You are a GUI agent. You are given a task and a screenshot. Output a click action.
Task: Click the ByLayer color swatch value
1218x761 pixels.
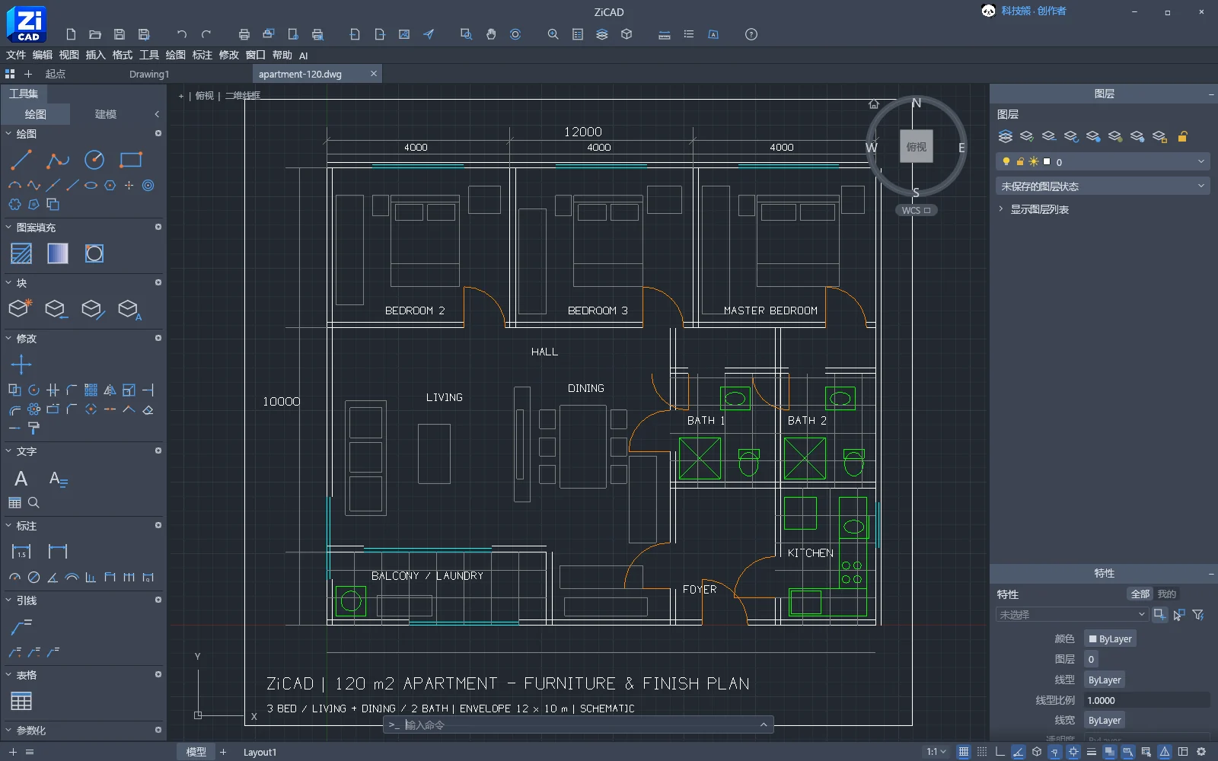(x=1110, y=639)
